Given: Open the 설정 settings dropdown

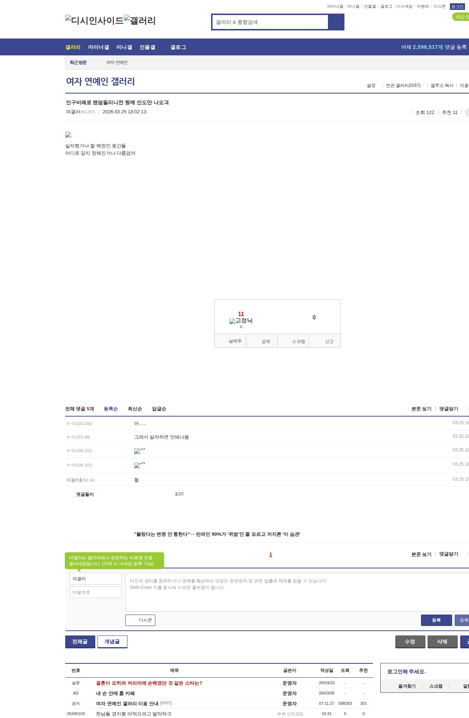Looking at the screenshot, I should pos(371,85).
